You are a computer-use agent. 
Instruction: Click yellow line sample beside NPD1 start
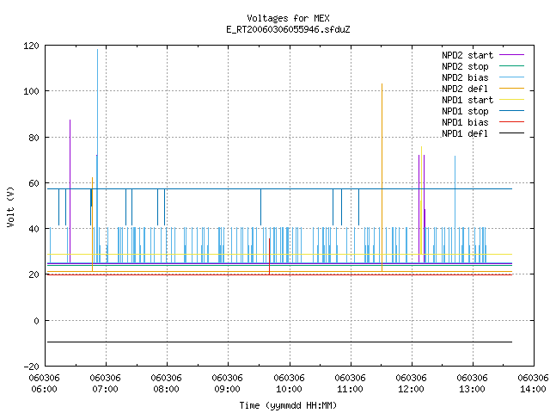click(512, 100)
